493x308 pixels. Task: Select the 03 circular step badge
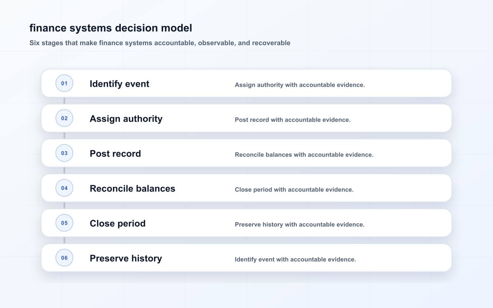pyautogui.click(x=64, y=153)
